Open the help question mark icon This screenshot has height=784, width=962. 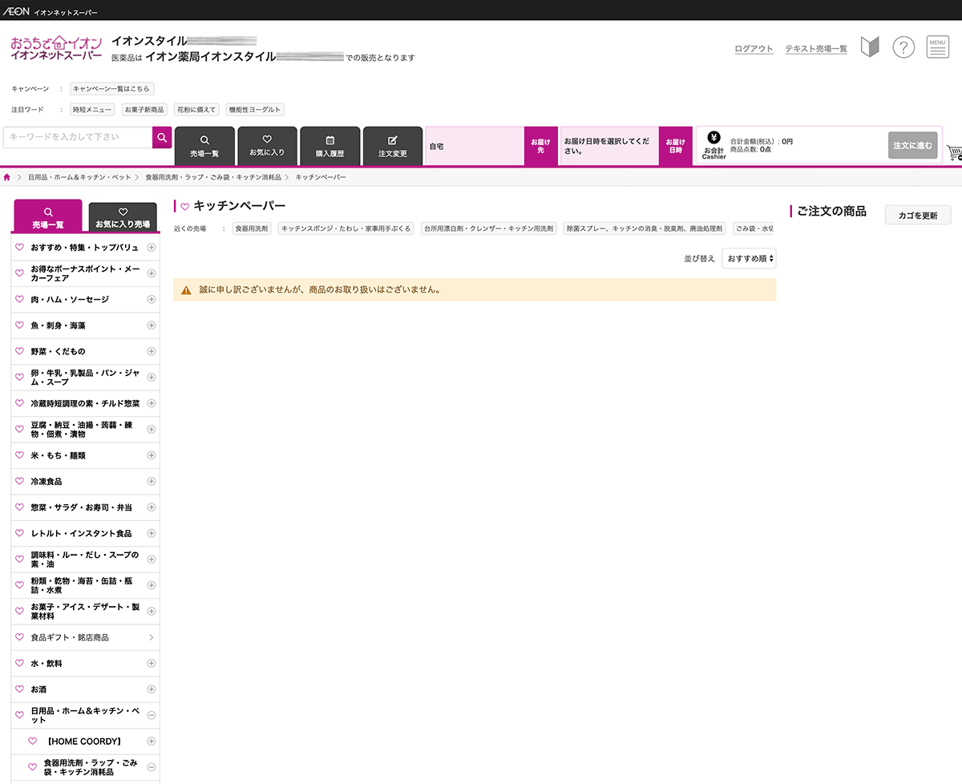tap(903, 47)
